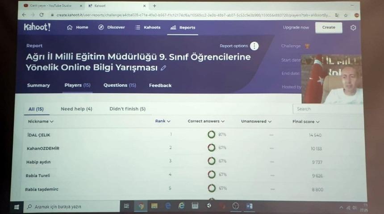384x214 pixels.
Task: Open Word from the taskbar
Action: click(249, 206)
